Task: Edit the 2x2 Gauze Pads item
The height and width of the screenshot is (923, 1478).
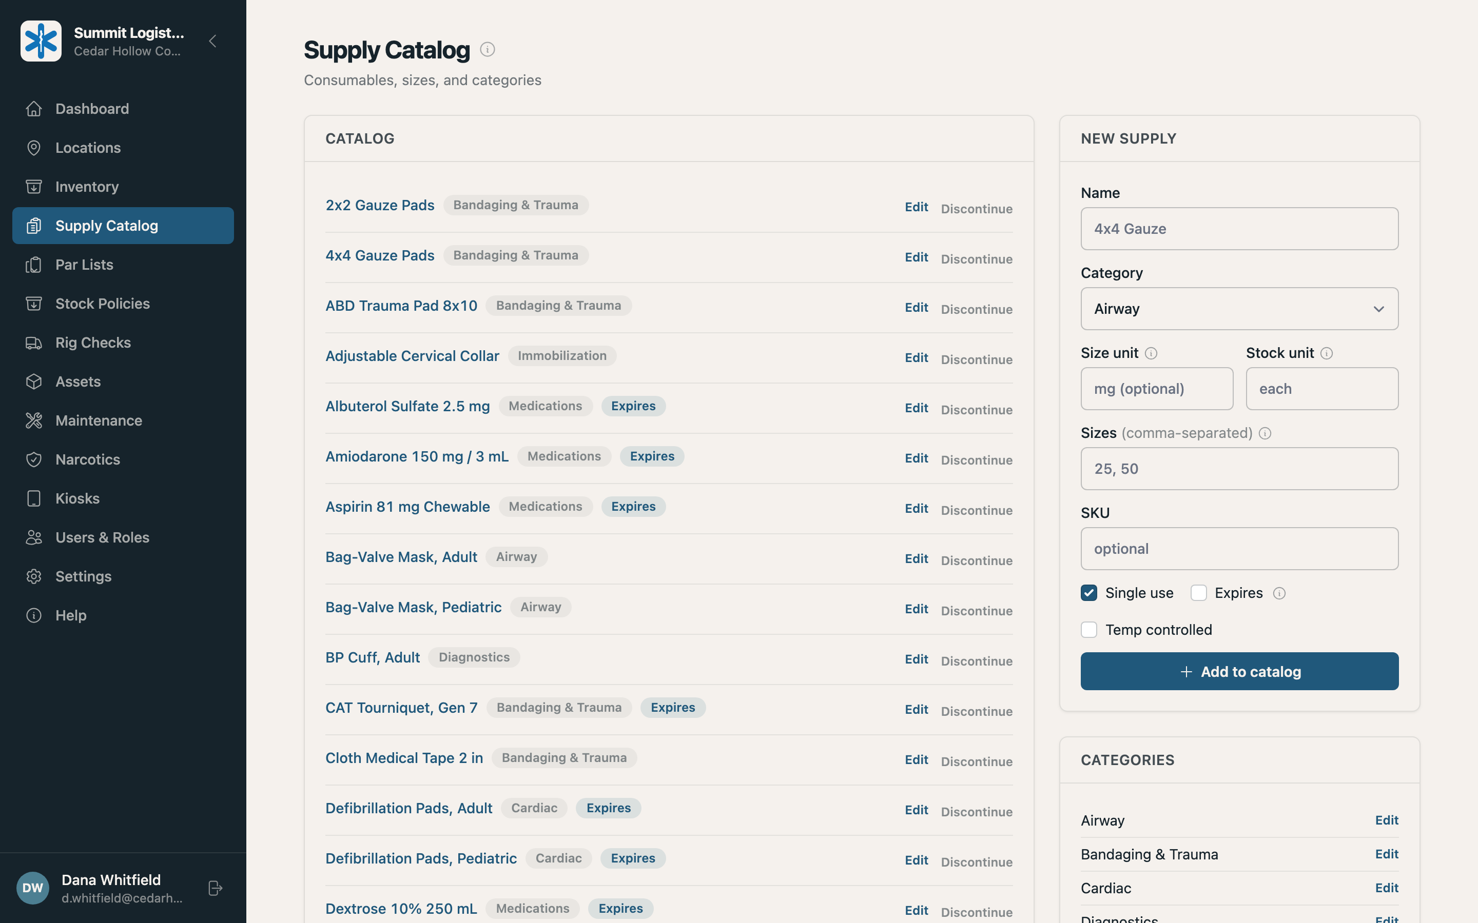Action: (916, 207)
